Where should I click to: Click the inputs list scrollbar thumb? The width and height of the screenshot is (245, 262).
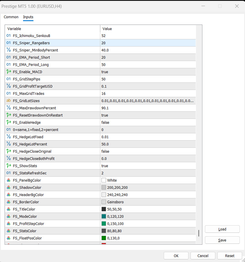pos(199,233)
